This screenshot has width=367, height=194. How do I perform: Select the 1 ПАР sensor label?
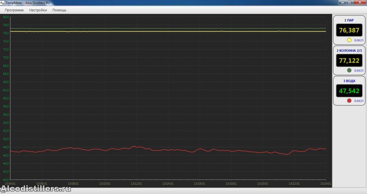point(349,20)
